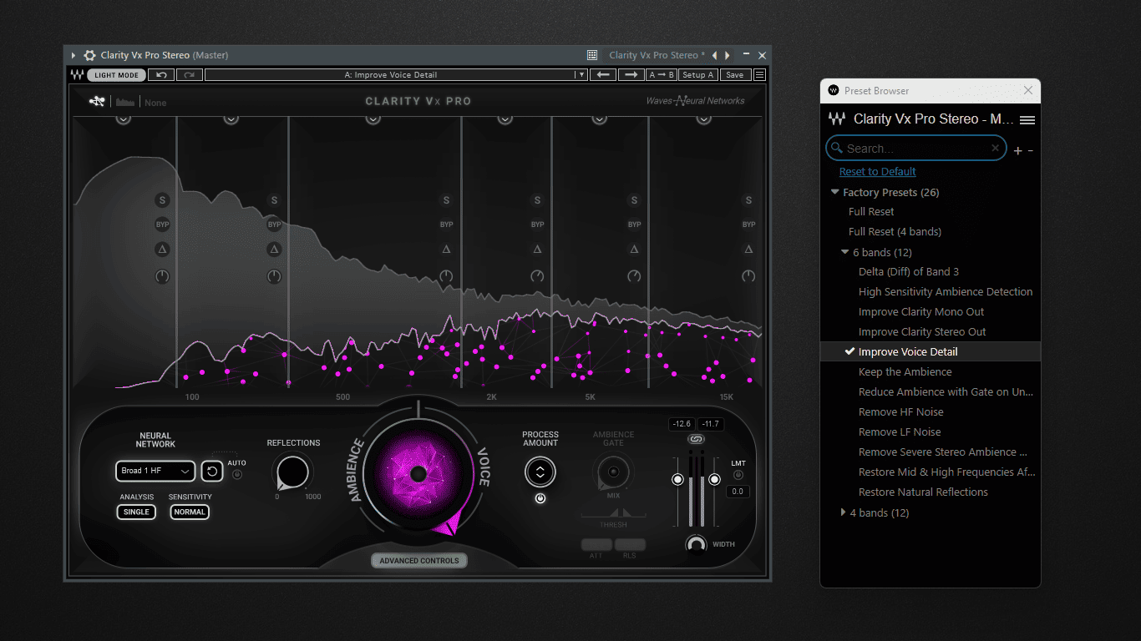This screenshot has width=1141, height=641.
Task: Toggle the AUTO neural network indicator
Action: tap(237, 474)
